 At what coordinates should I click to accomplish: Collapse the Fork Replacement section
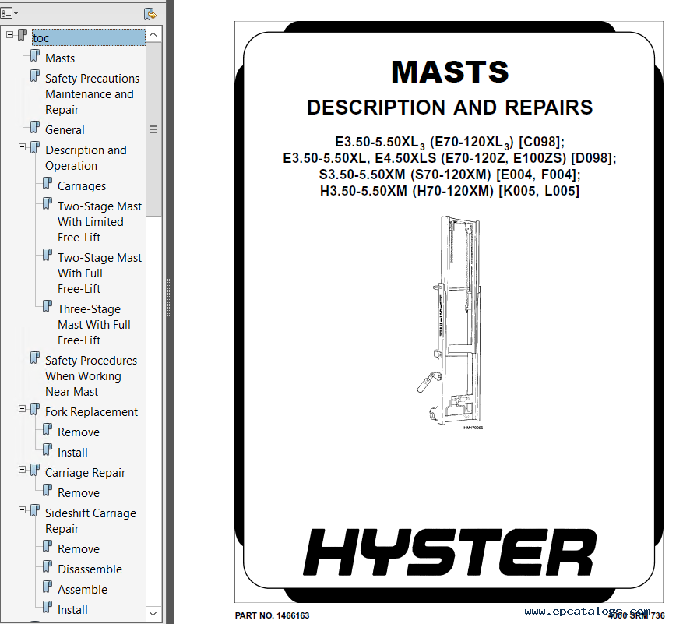[x=22, y=409]
